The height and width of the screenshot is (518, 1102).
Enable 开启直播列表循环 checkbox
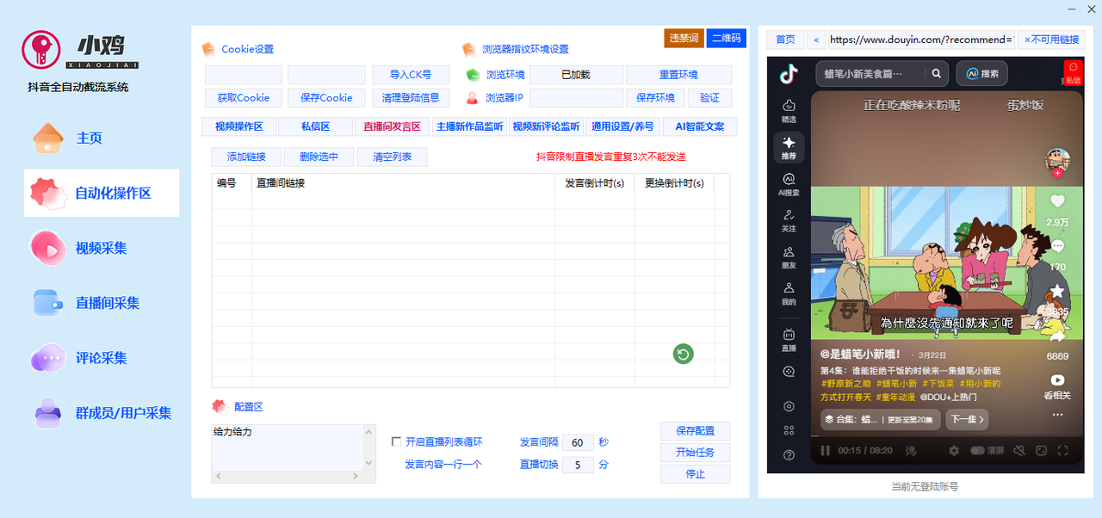[x=396, y=441]
